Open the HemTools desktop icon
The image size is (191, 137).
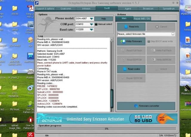tap(30, 56)
